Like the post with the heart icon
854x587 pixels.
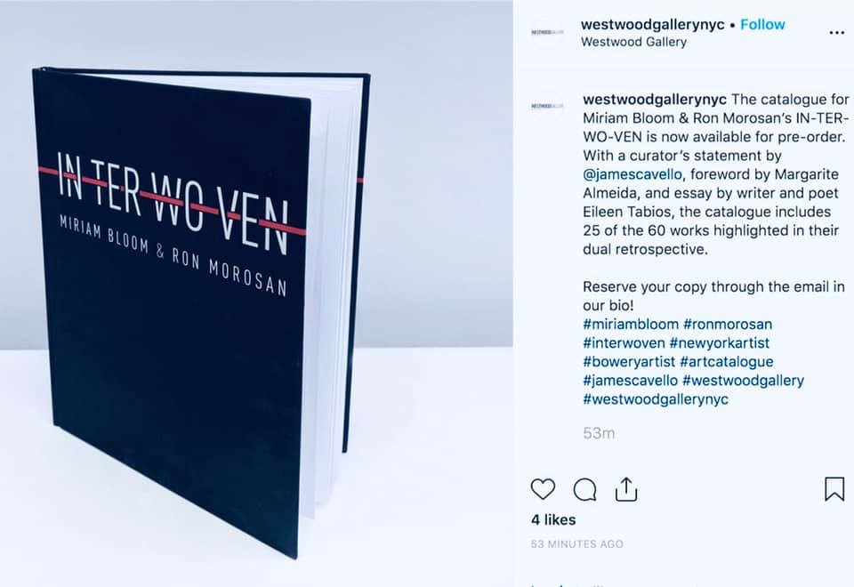tap(543, 489)
